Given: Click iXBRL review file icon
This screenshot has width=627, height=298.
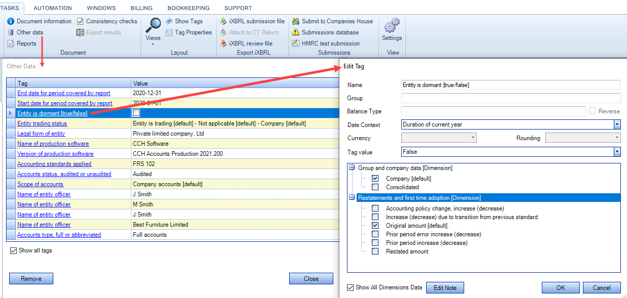Looking at the screenshot, I should click(x=223, y=44).
